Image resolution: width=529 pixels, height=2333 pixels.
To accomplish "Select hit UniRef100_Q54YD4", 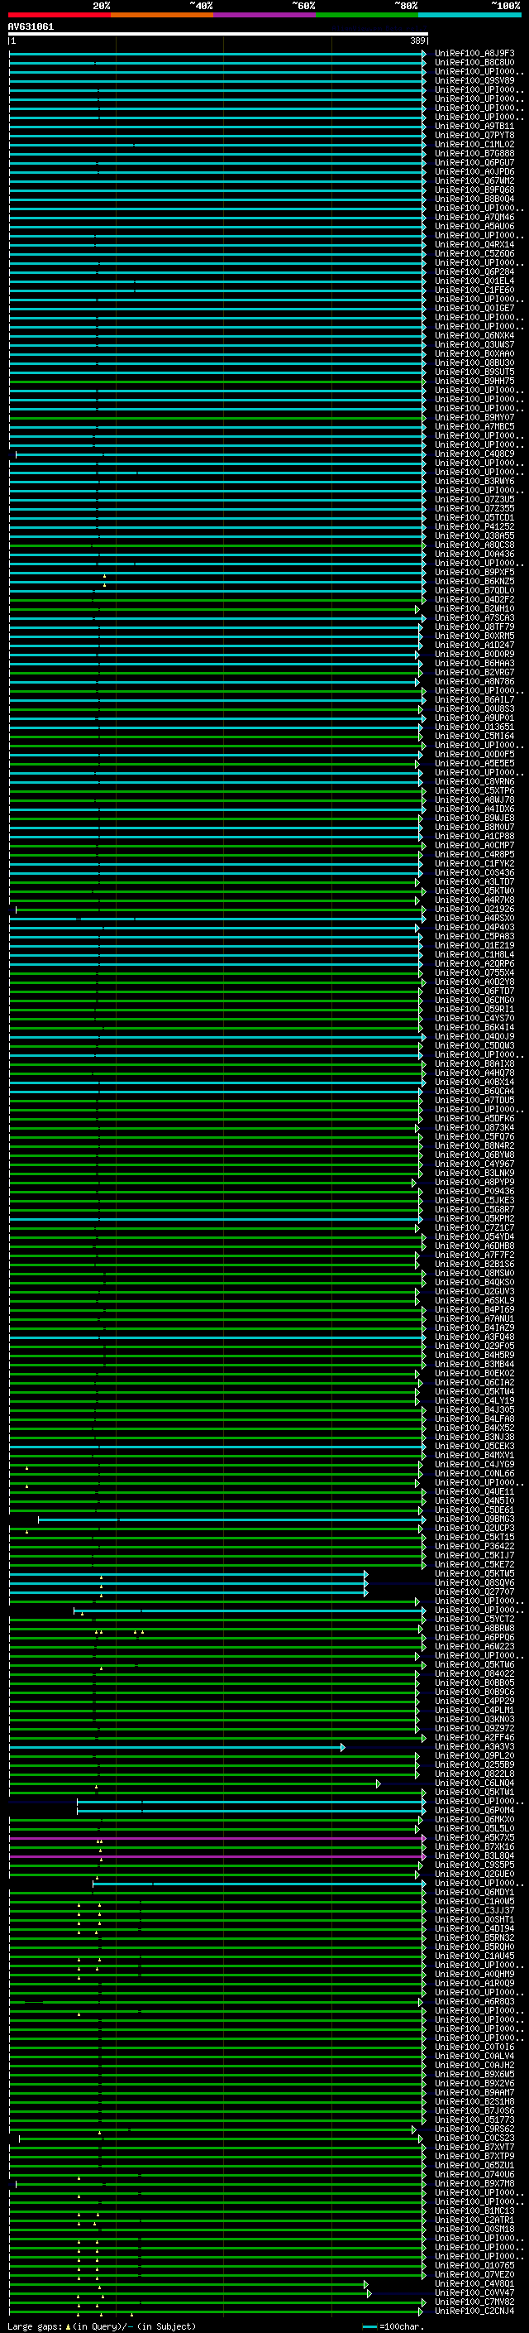I will click(x=474, y=1237).
